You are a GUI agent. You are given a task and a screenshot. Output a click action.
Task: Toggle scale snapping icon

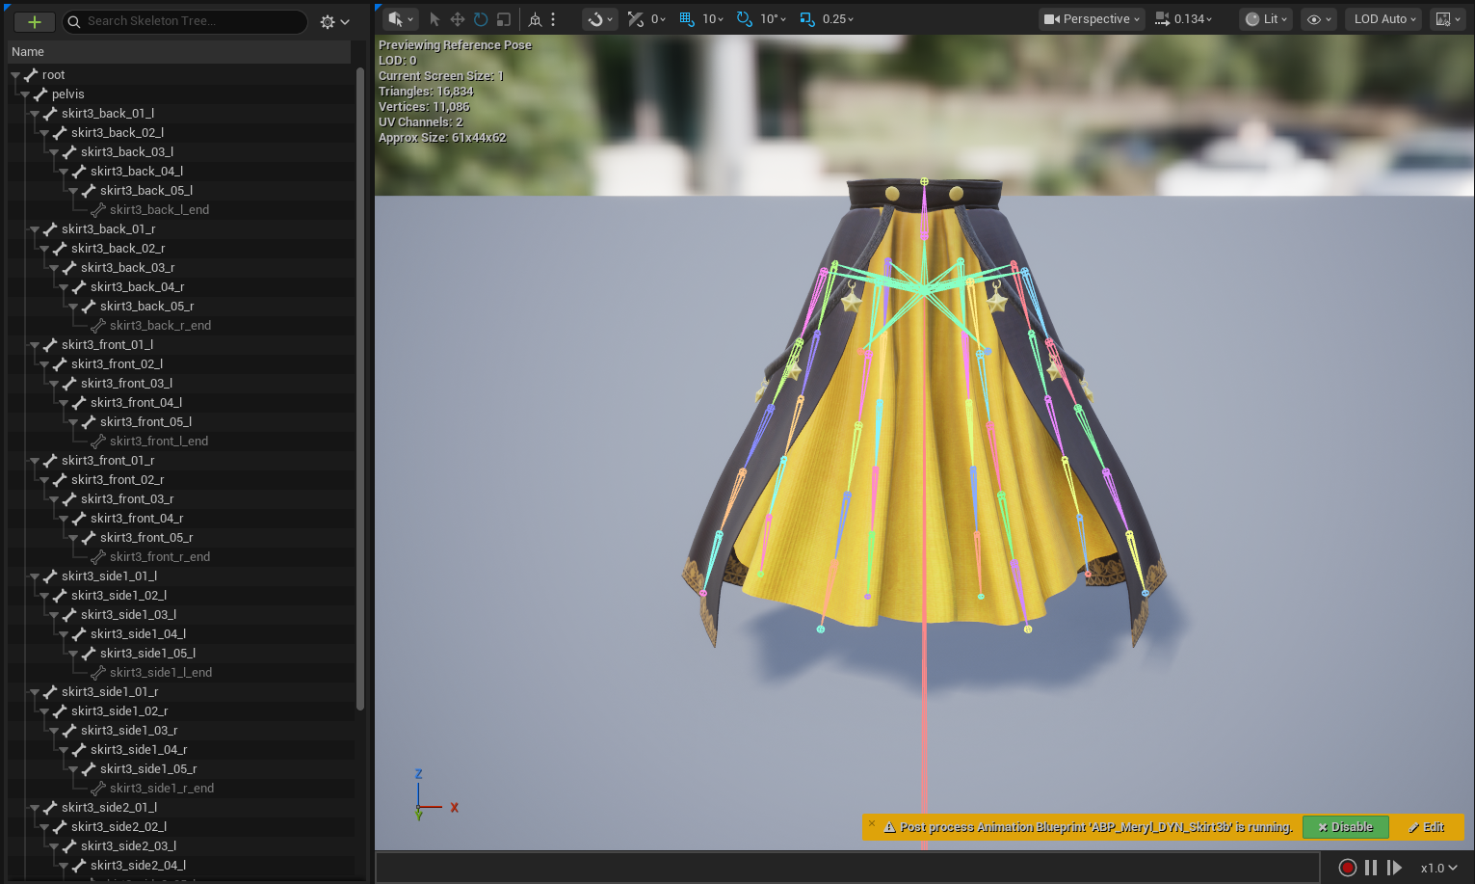point(807,19)
